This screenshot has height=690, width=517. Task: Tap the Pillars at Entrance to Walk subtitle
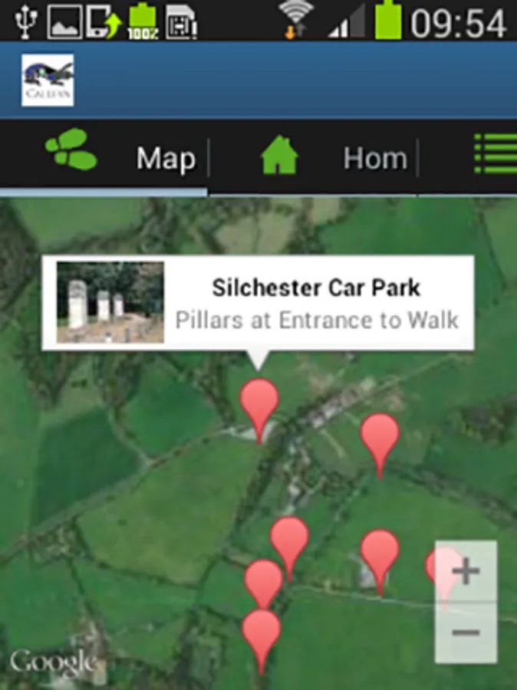point(317,320)
